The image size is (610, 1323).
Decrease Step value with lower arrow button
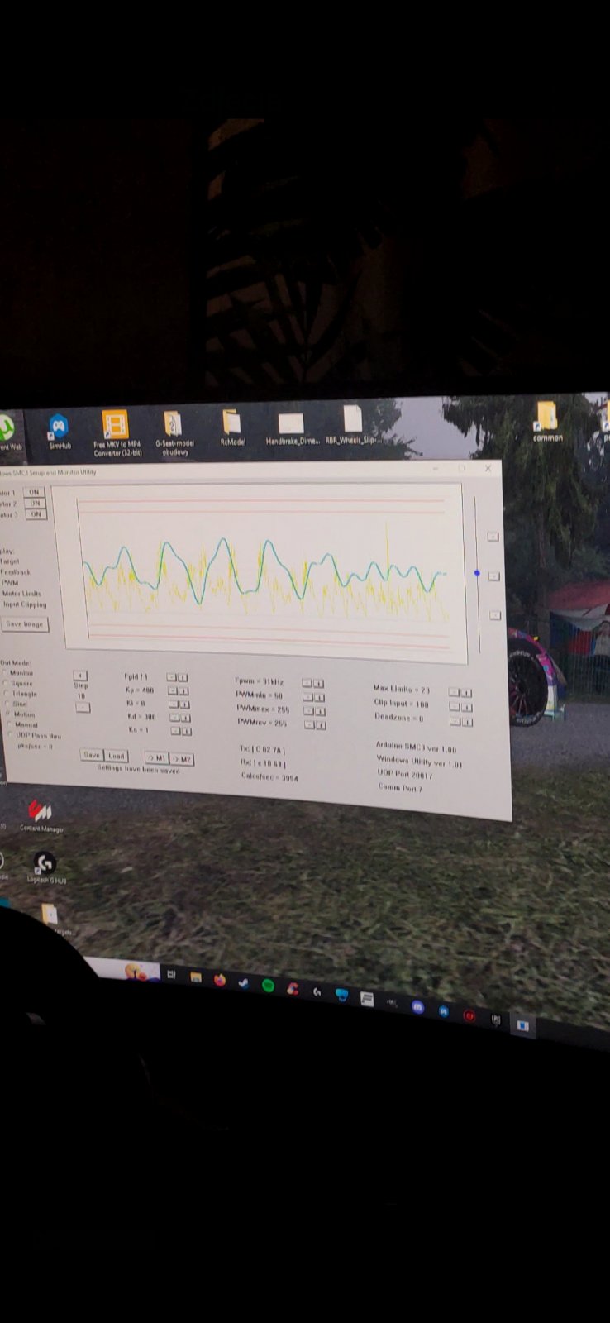(x=82, y=707)
